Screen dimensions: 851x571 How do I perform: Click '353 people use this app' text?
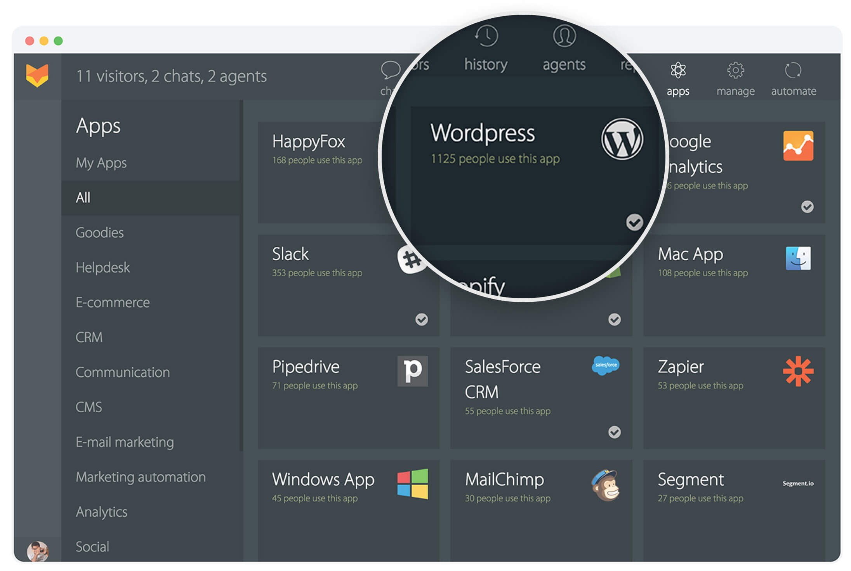317,273
